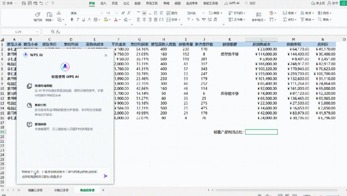
Task: Open the font color red A swatch
Action: (115, 20)
